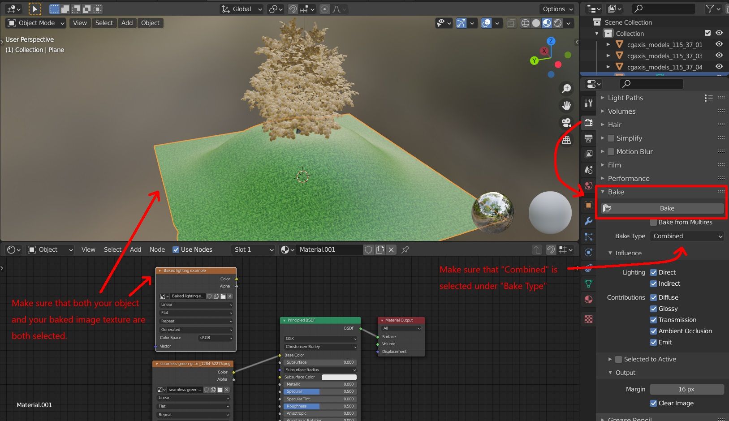The height and width of the screenshot is (421, 729).
Task: Expand the Light Paths panel
Action: tap(625, 98)
